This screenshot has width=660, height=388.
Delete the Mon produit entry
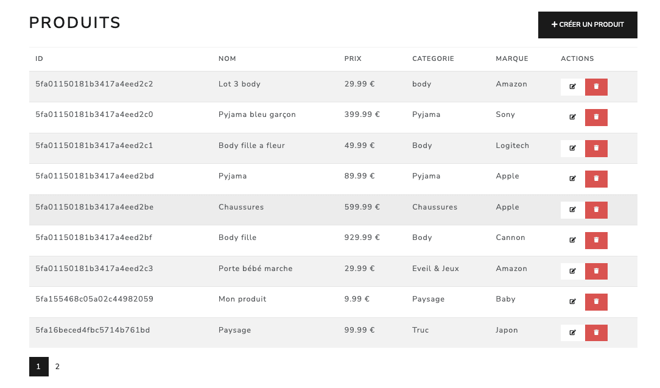point(596,302)
